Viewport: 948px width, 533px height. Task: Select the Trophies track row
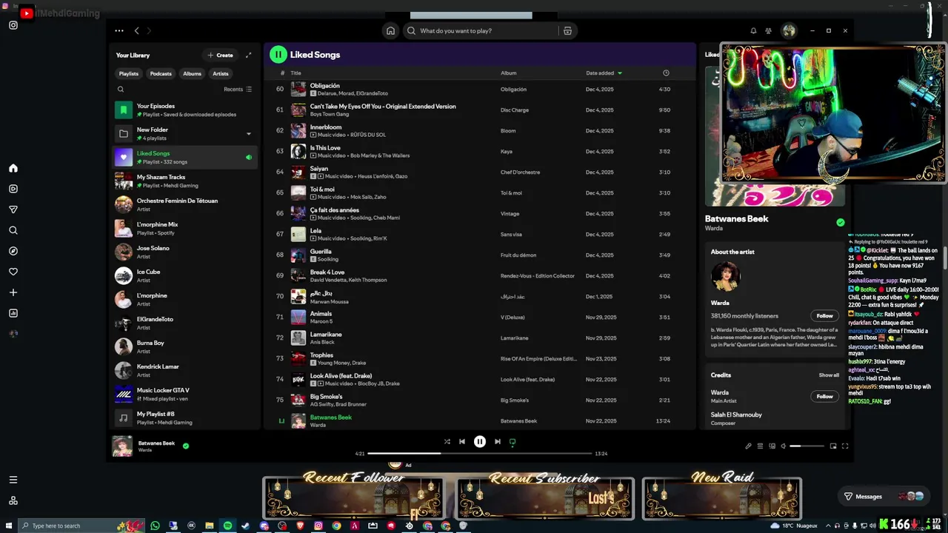(x=480, y=358)
